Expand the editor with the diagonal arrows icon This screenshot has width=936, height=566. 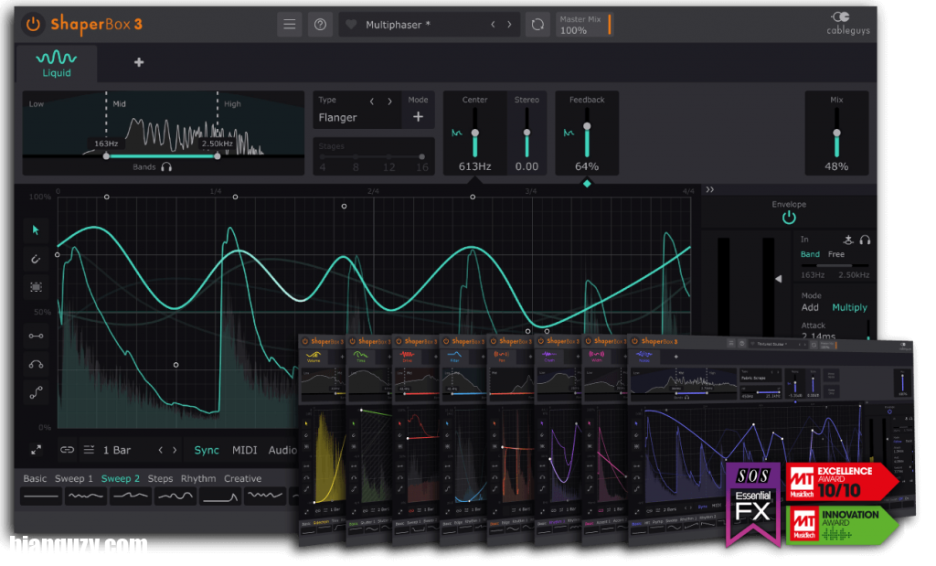(x=36, y=450)
